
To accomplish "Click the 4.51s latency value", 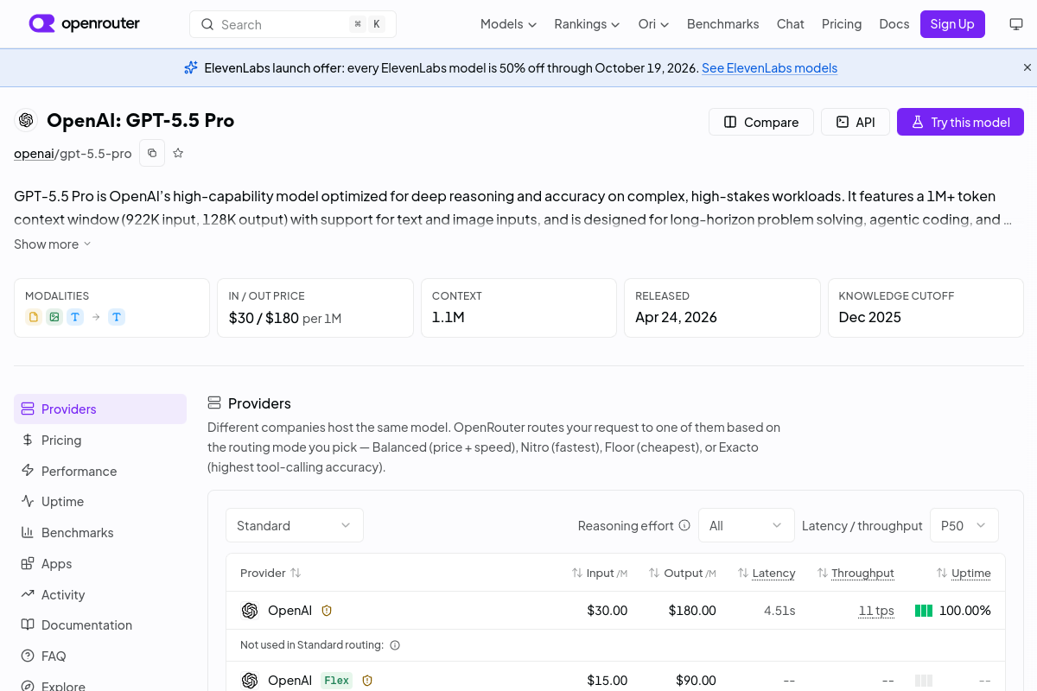I will pos(779,611).
